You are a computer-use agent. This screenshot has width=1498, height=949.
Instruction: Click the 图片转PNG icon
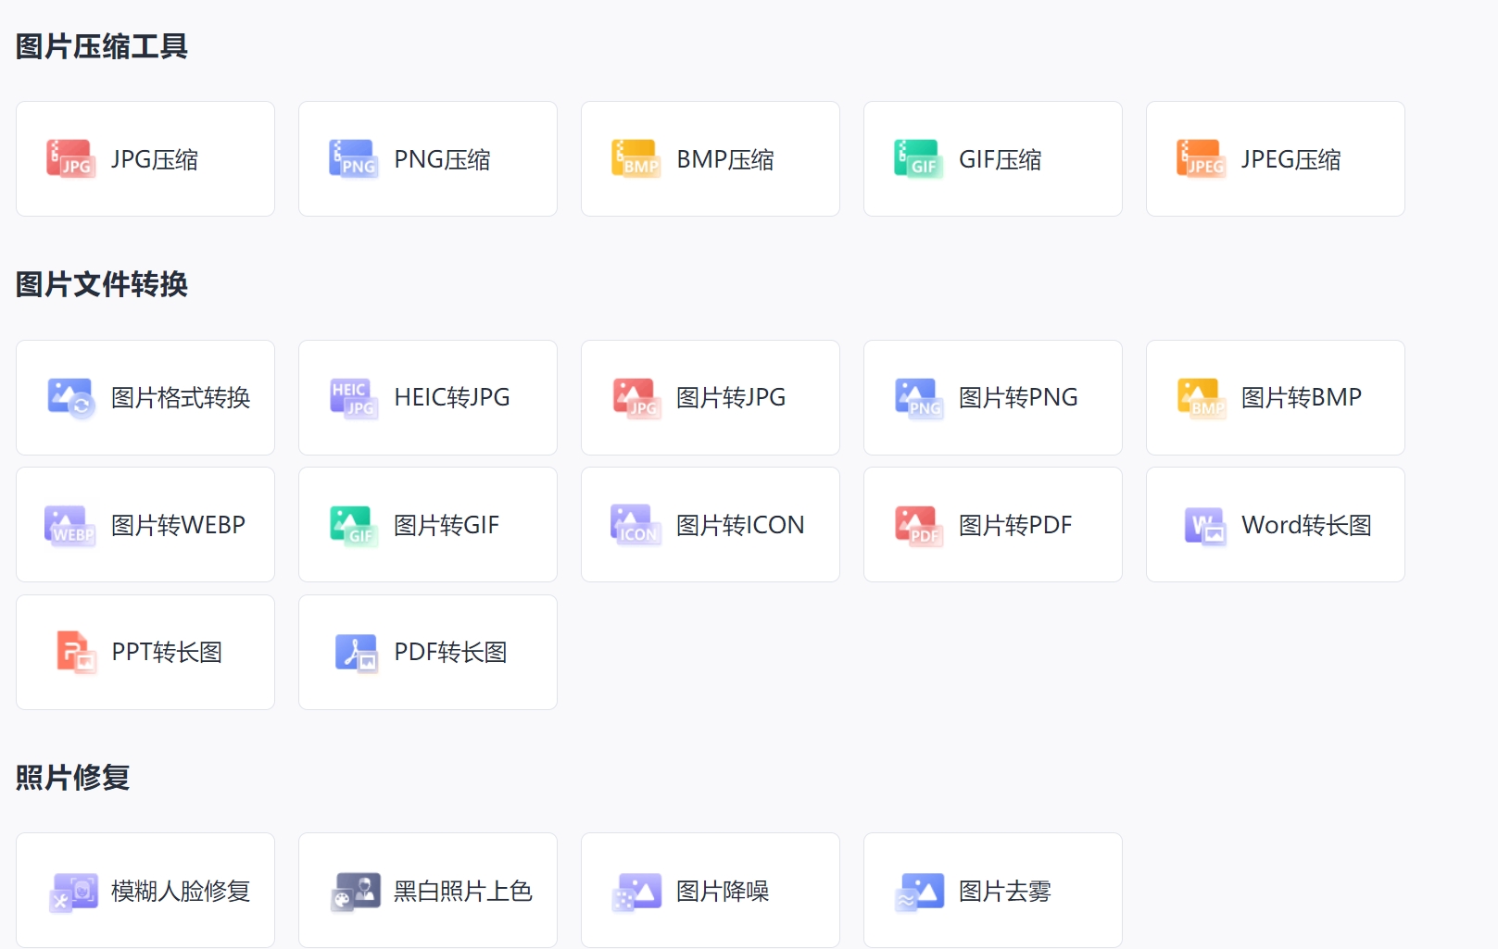click(919, 398)
